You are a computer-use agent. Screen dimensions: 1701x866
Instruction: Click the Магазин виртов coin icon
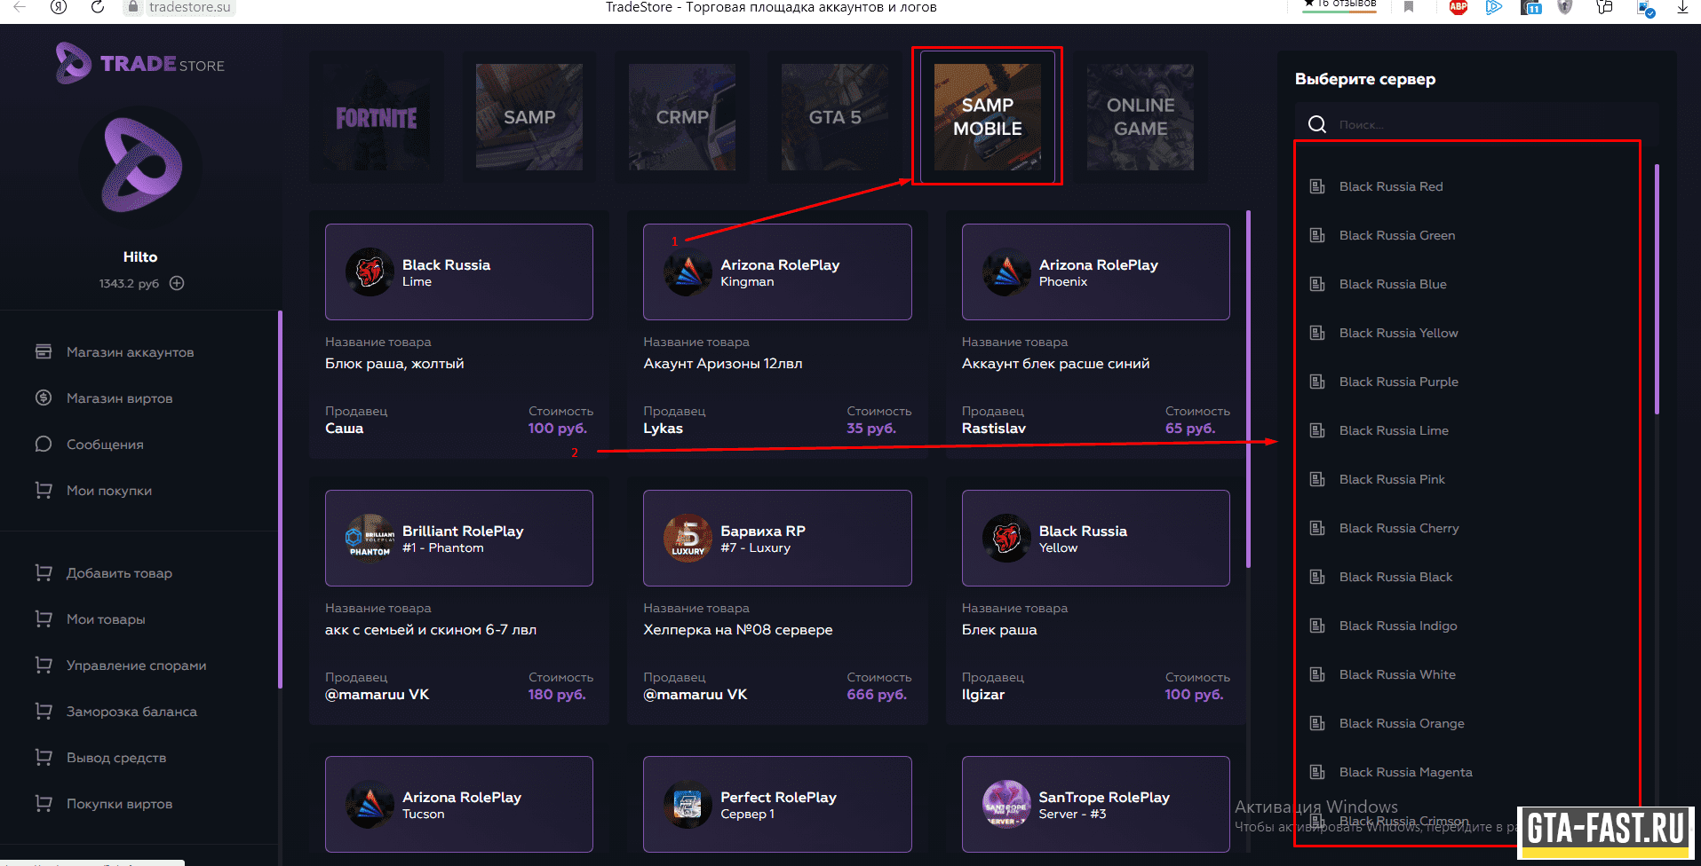44,398
